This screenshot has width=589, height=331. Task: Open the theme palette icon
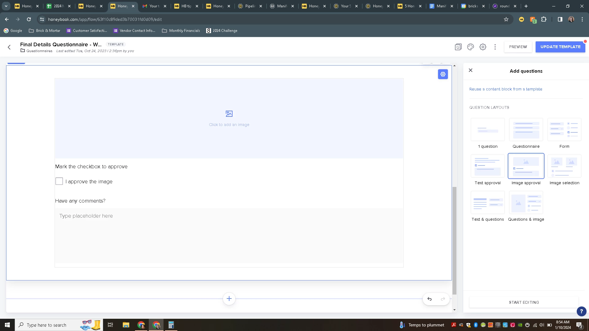tap(470, 47)
